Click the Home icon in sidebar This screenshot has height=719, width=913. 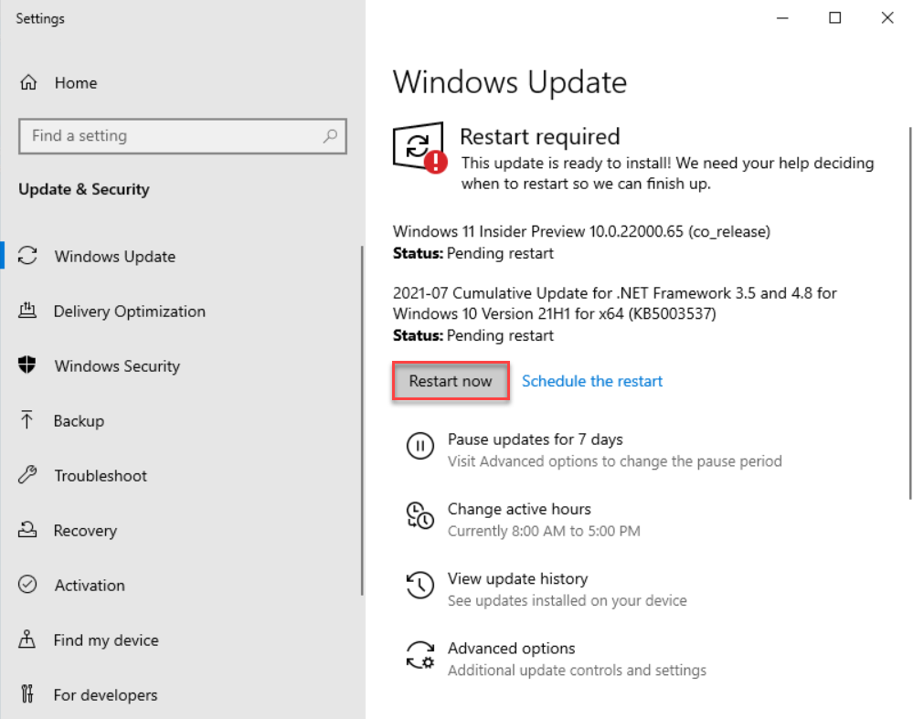point(28,83)
